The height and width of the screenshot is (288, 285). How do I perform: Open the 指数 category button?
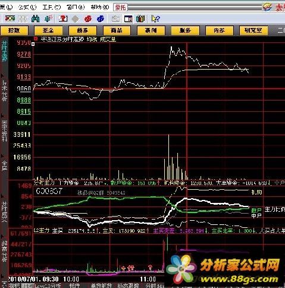click(14, 30)
